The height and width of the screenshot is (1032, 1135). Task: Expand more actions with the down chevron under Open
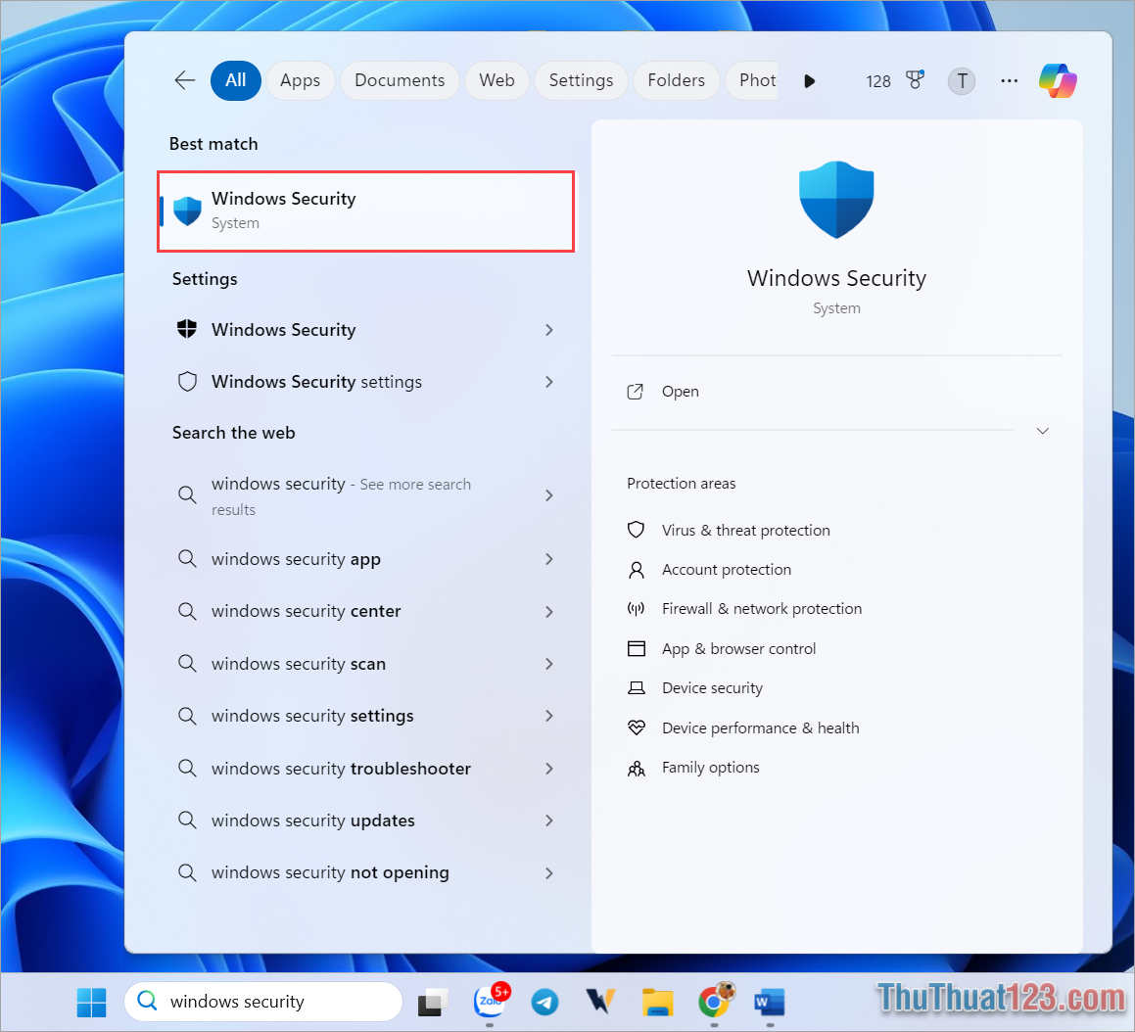pyautogui.click(x=1042, y=432)
